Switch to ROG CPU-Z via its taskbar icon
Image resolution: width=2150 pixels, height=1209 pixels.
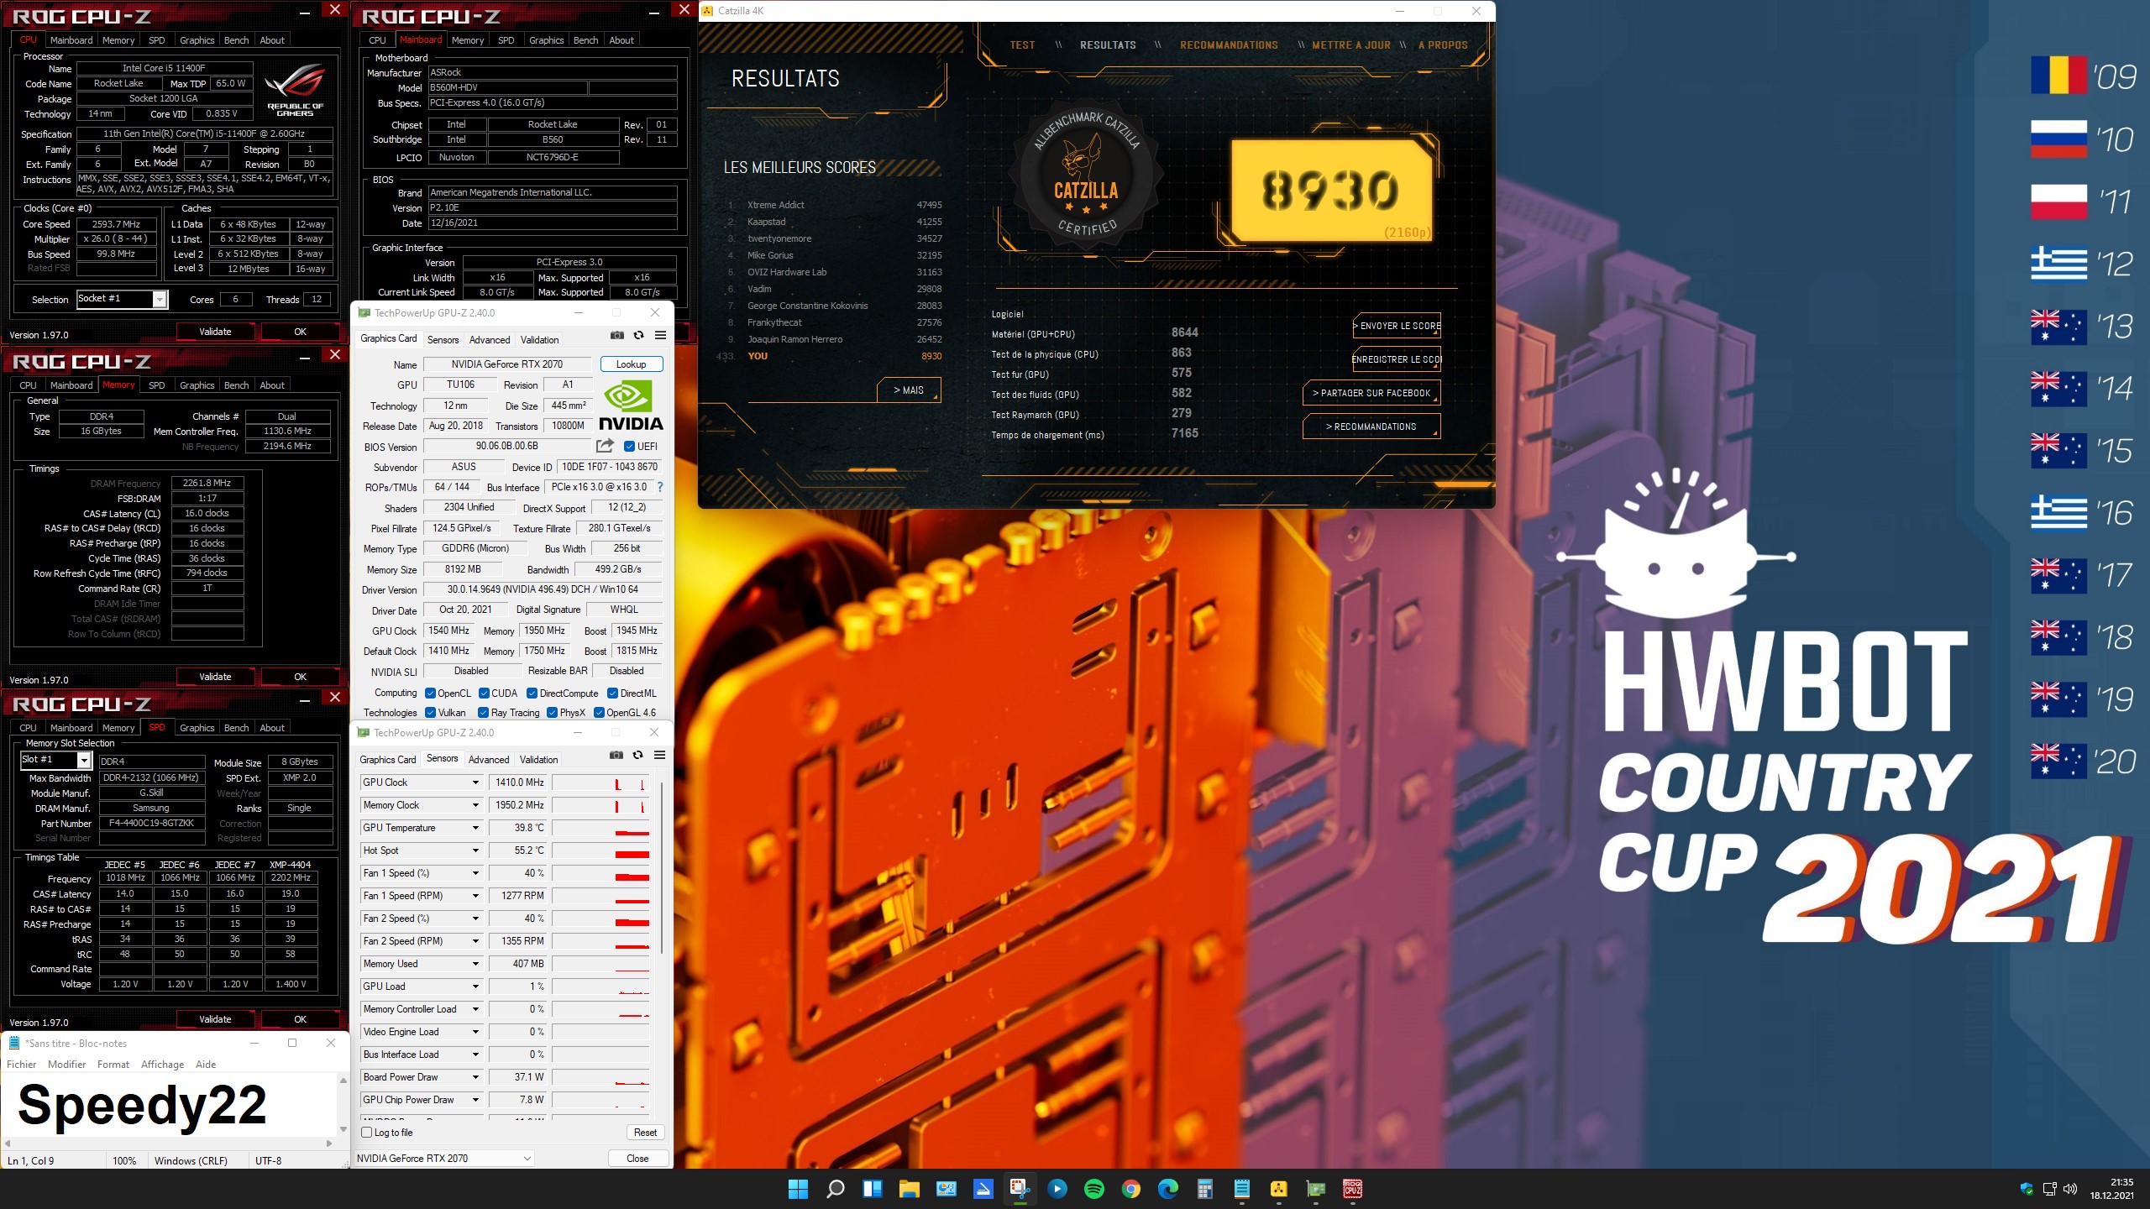tap(1352, 1189)
